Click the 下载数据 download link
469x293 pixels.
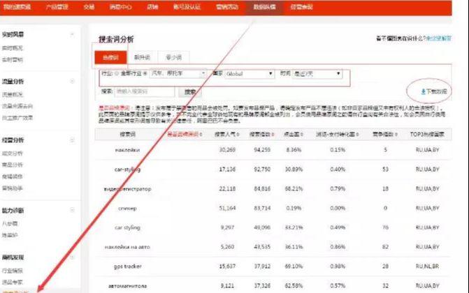(438, 91)
